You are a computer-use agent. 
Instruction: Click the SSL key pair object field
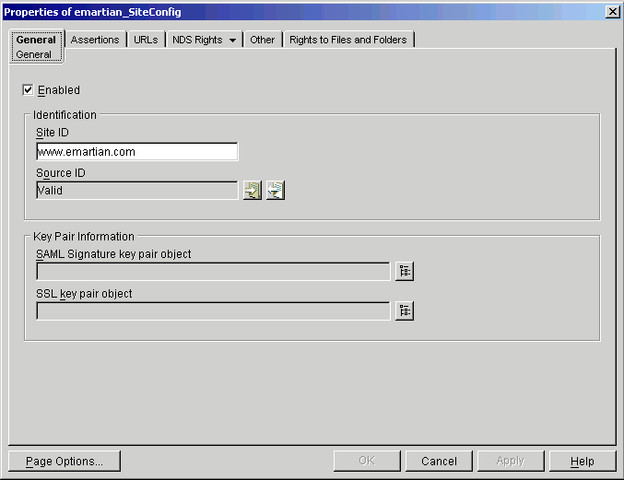213,310
